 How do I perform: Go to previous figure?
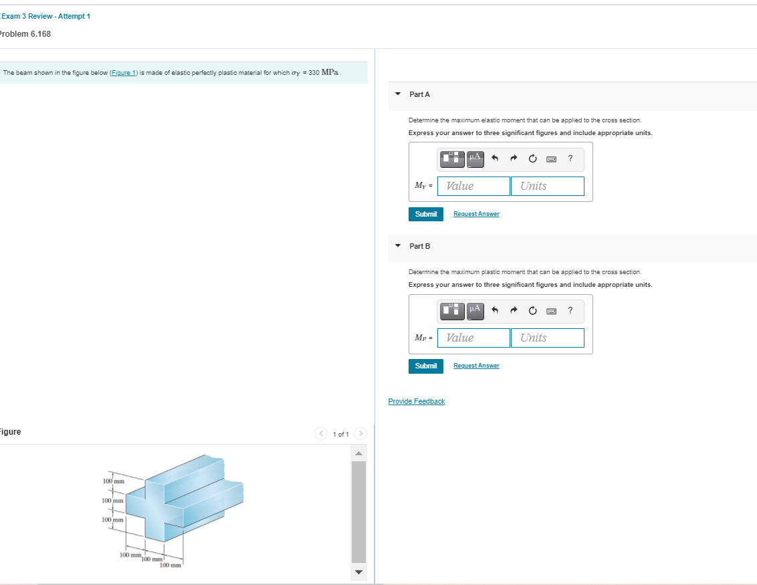coord(321,433)
